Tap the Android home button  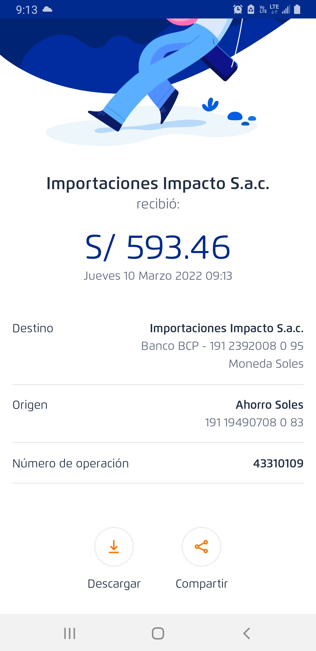point(158,633)
